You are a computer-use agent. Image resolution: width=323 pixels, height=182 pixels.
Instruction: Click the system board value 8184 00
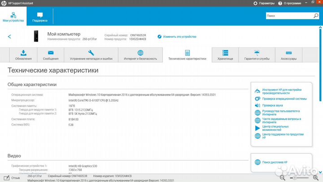pyautogui.click(x=73, y=119)
